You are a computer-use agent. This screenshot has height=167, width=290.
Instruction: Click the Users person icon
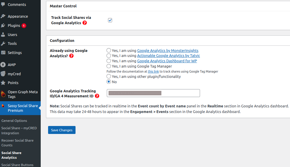point(3,35)
